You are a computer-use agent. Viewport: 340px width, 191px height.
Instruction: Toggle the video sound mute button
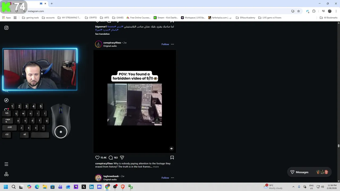[x=172, y=149]
